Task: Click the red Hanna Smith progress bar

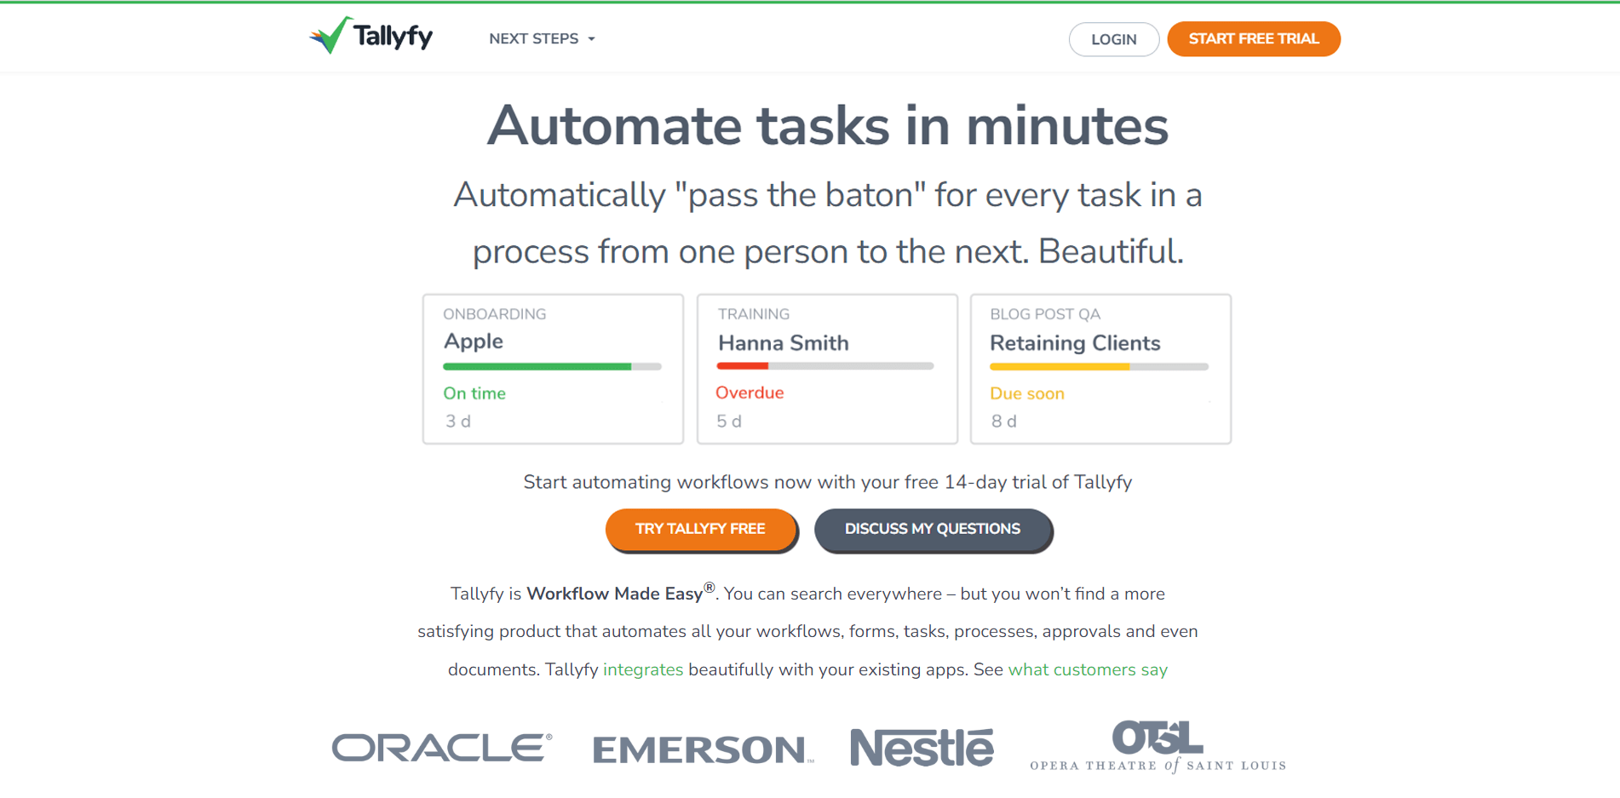Action: (743, 366)
